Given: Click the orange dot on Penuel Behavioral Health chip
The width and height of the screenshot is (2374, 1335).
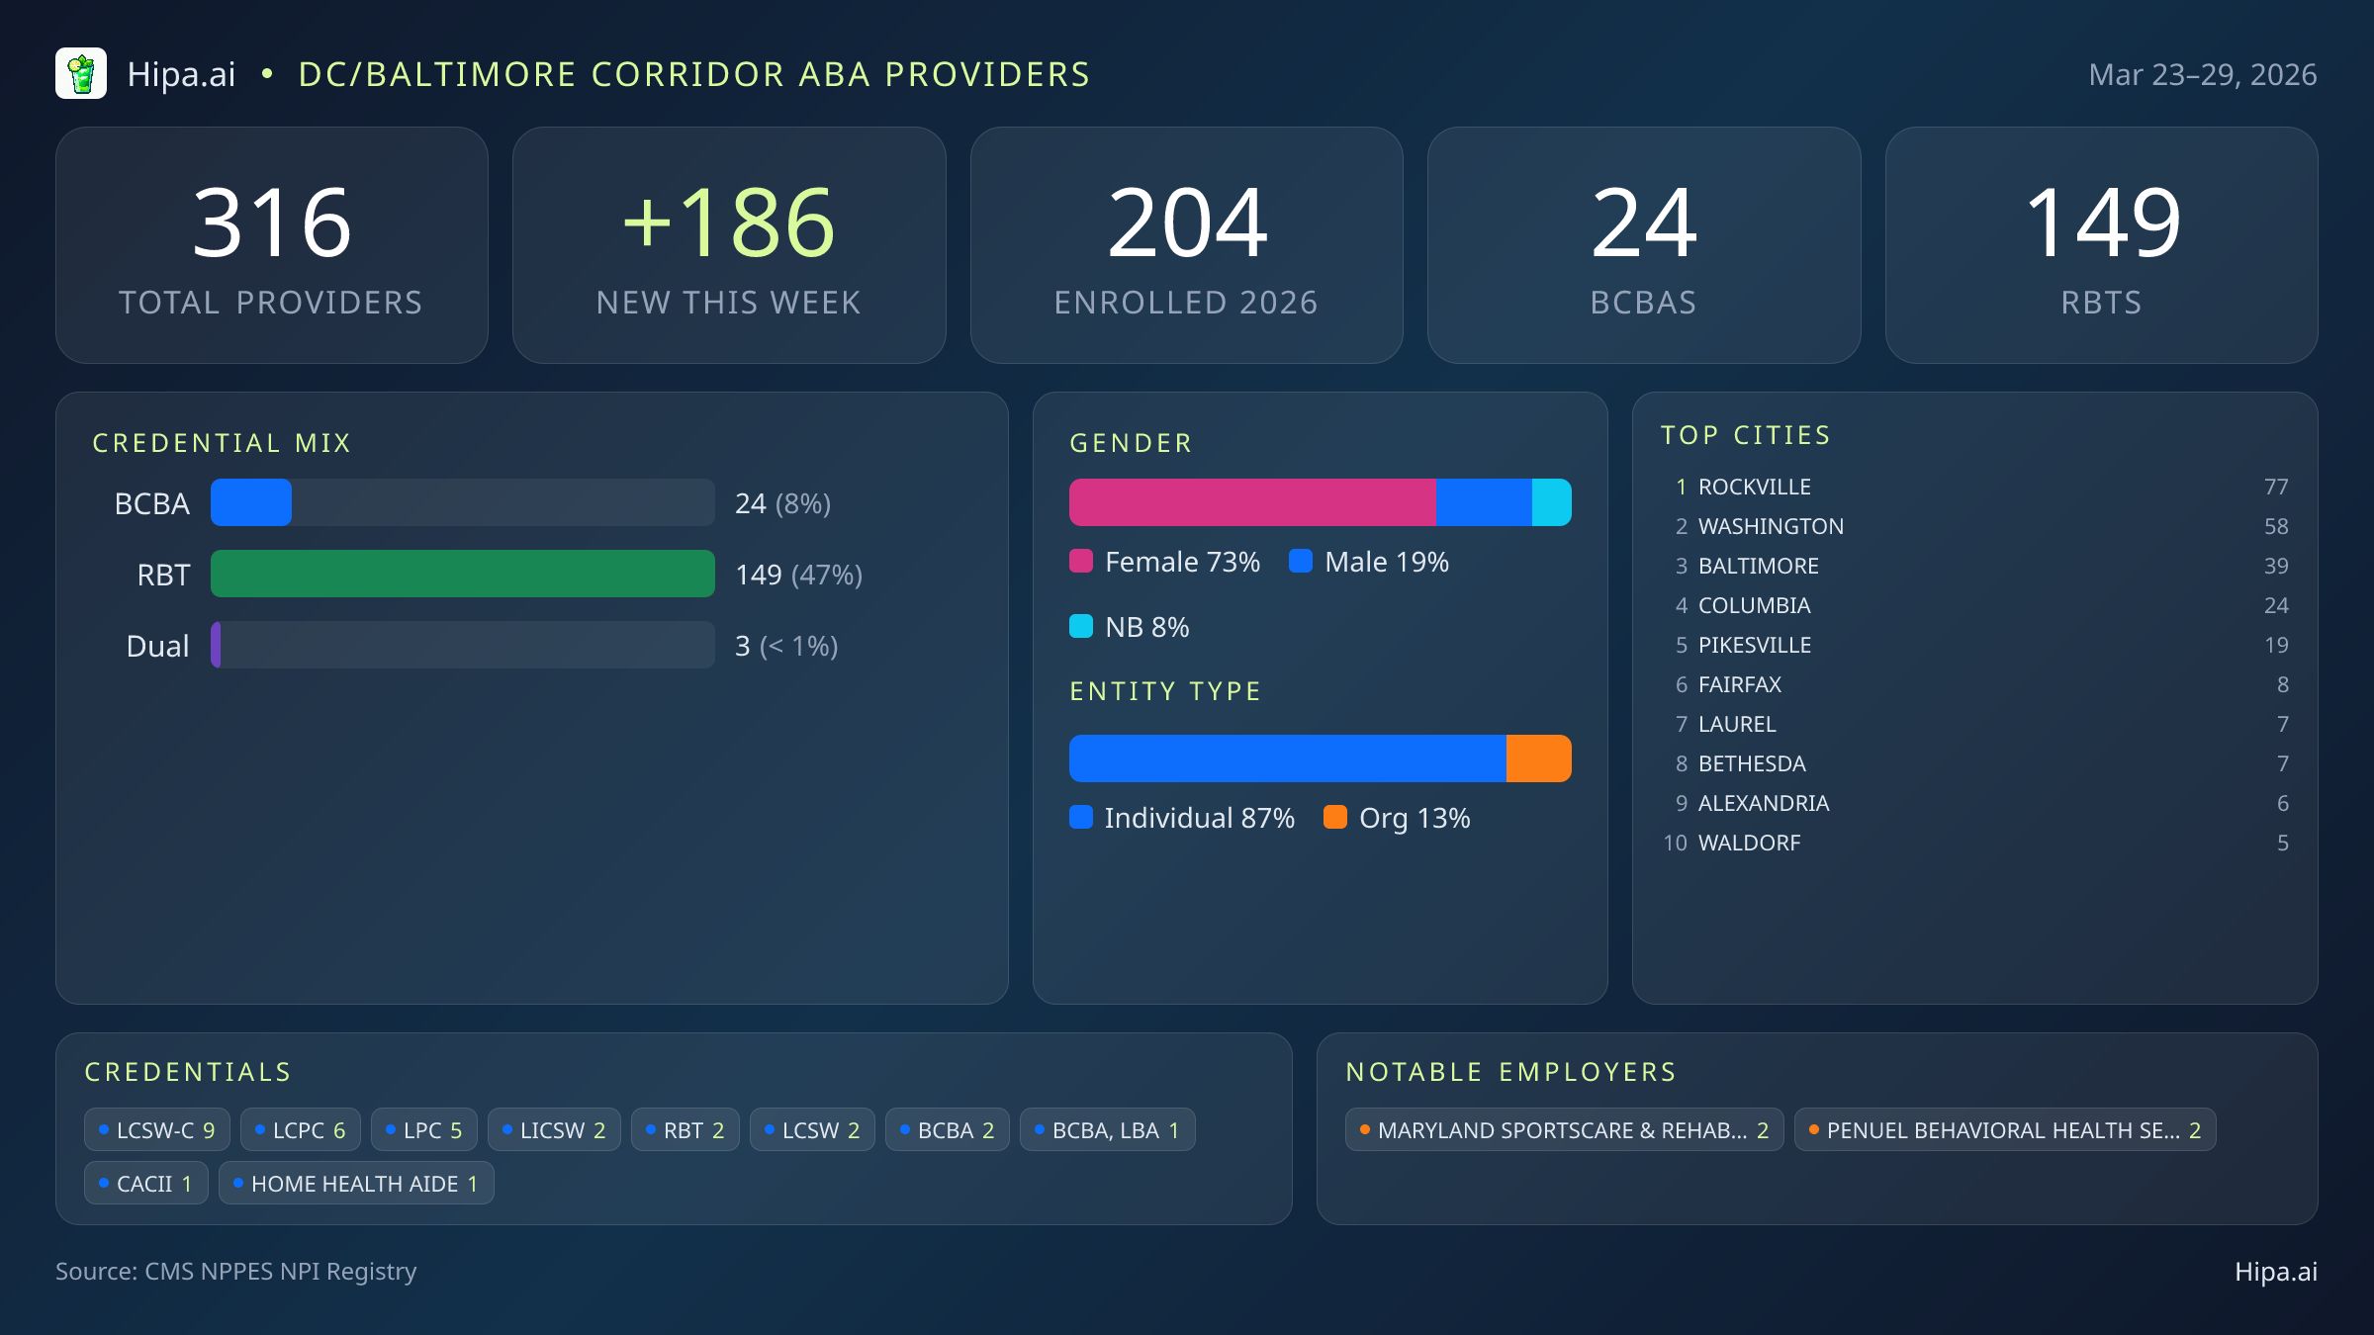Looking at the screenshot, I should point(1814,1128).
